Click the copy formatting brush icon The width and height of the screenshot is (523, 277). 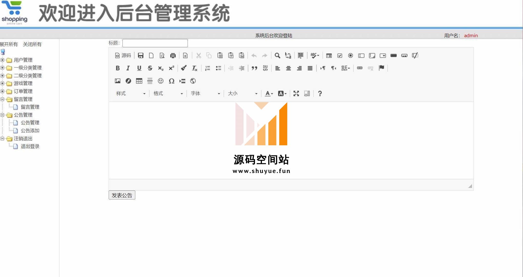coord(184,68)
